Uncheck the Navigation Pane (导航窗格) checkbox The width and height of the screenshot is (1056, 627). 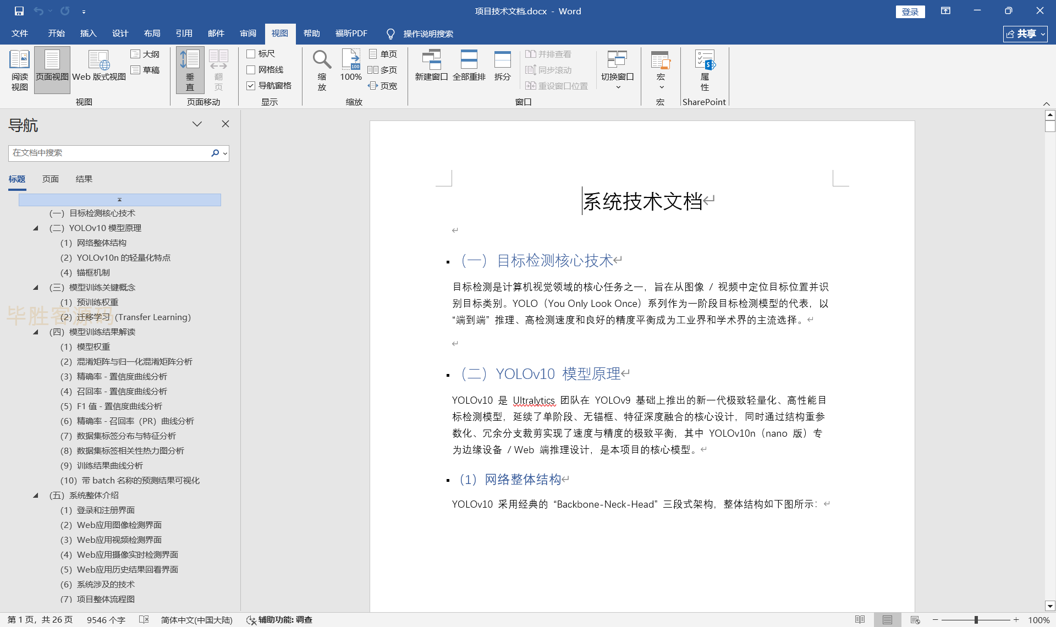click(x=251, y=86)
